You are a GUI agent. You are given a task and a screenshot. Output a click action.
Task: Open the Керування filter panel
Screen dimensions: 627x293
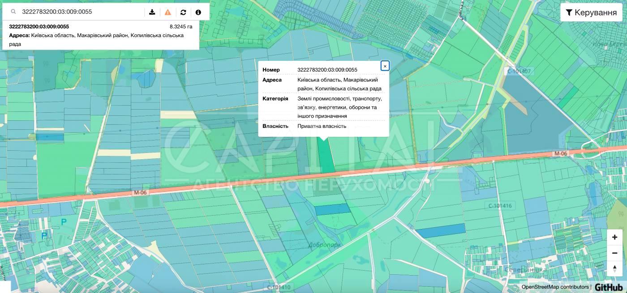click(x=591, y=13)
